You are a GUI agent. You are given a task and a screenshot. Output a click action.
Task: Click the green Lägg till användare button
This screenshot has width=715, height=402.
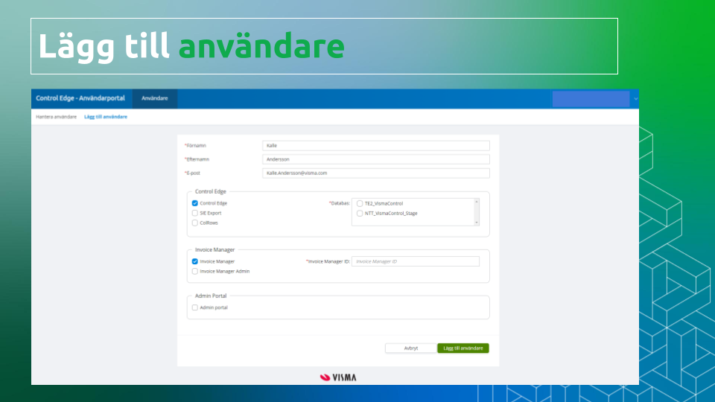pyautogui.click(x=463, y=348)
